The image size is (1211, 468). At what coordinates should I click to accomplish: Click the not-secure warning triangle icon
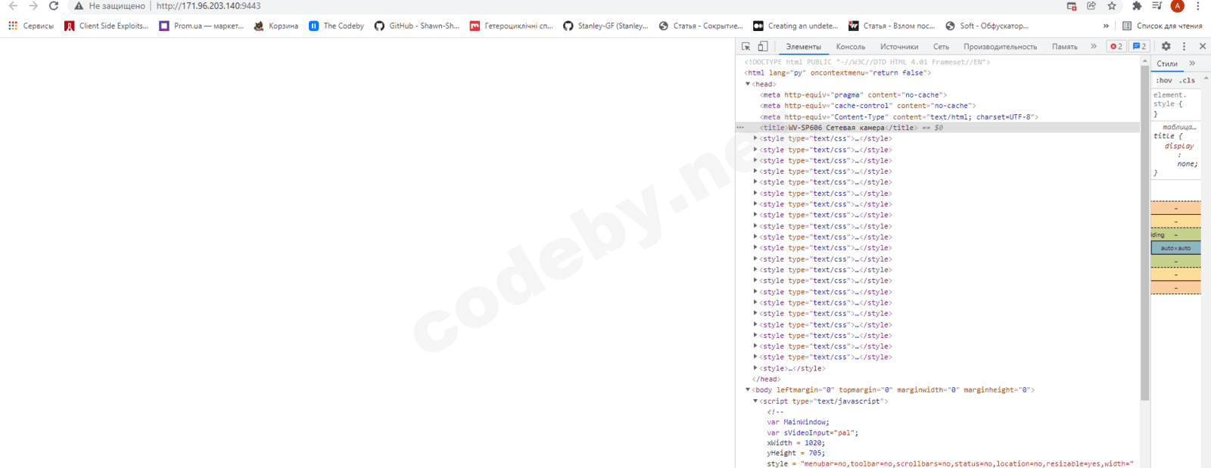[79, 6]
